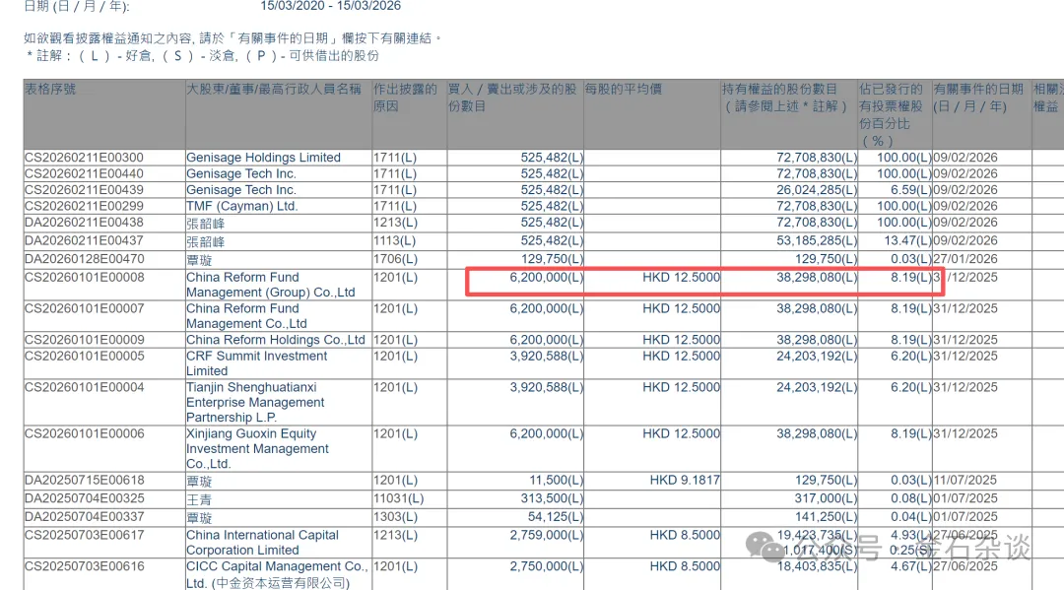Select form serial CS20260101E00009
This screenshot has width=1064, height=590.
(84, 340)
